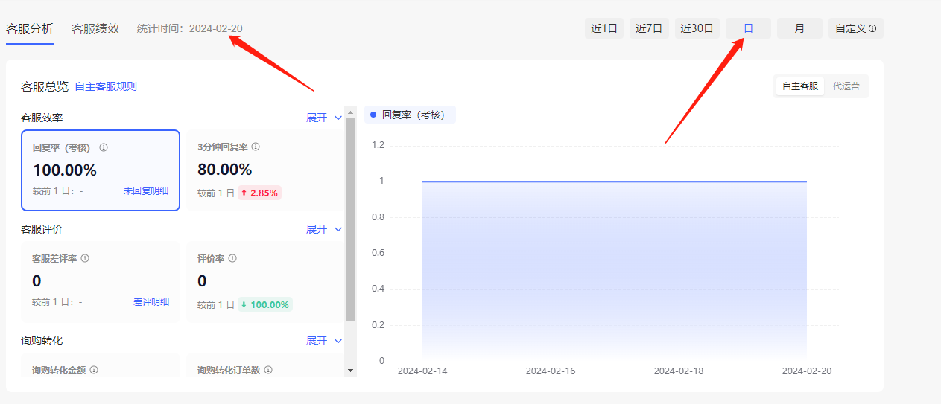
Task: Select the 近1日 time range
Action: click(604, 28)
